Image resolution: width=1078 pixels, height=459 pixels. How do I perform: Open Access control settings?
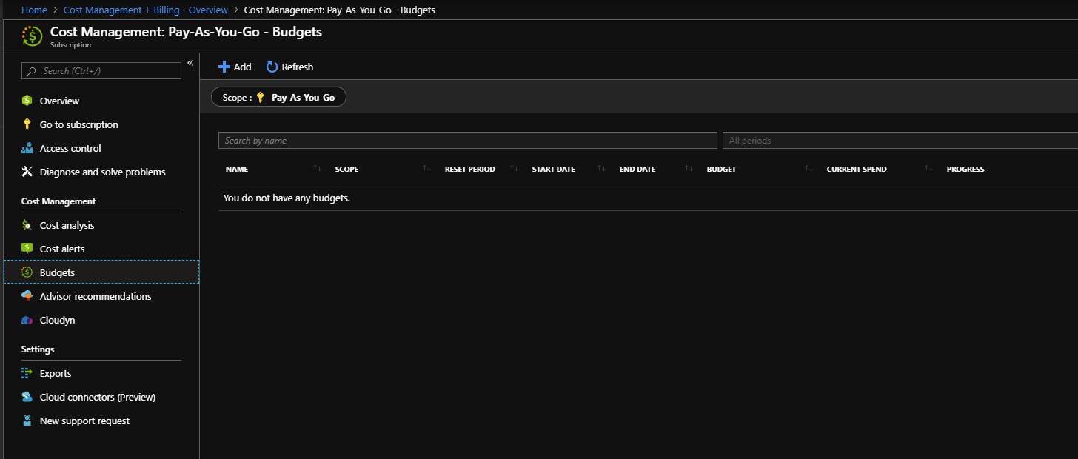(x=70, y=147)
